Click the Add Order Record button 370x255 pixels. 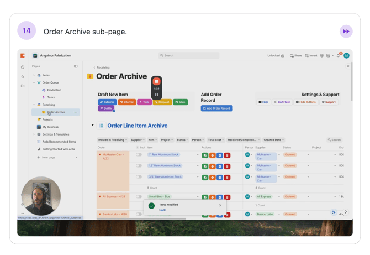(216, 108)
